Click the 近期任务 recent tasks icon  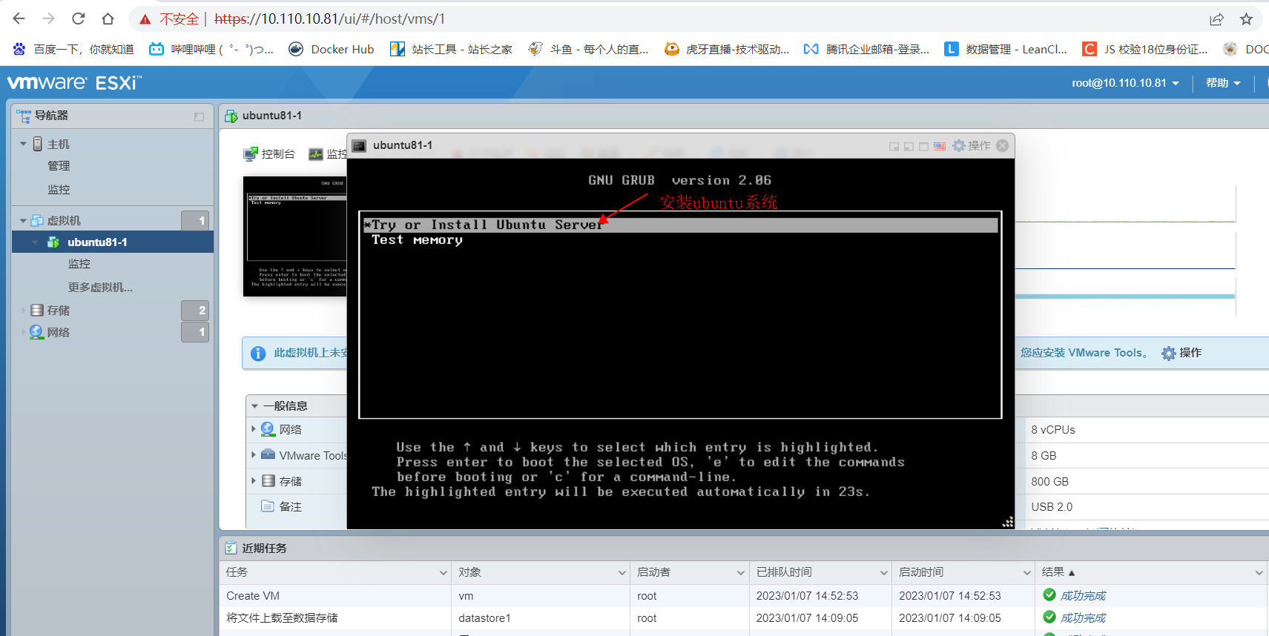[231, 549]
